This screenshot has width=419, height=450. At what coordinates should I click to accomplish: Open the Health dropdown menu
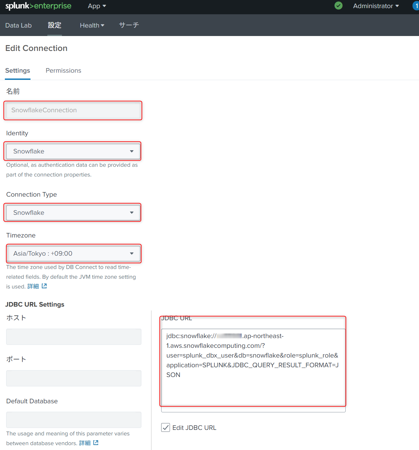(92, 25)
